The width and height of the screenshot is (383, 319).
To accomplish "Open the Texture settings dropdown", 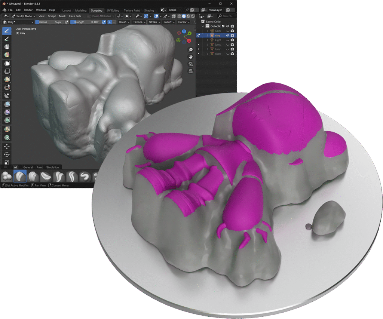I will [139, 22].
